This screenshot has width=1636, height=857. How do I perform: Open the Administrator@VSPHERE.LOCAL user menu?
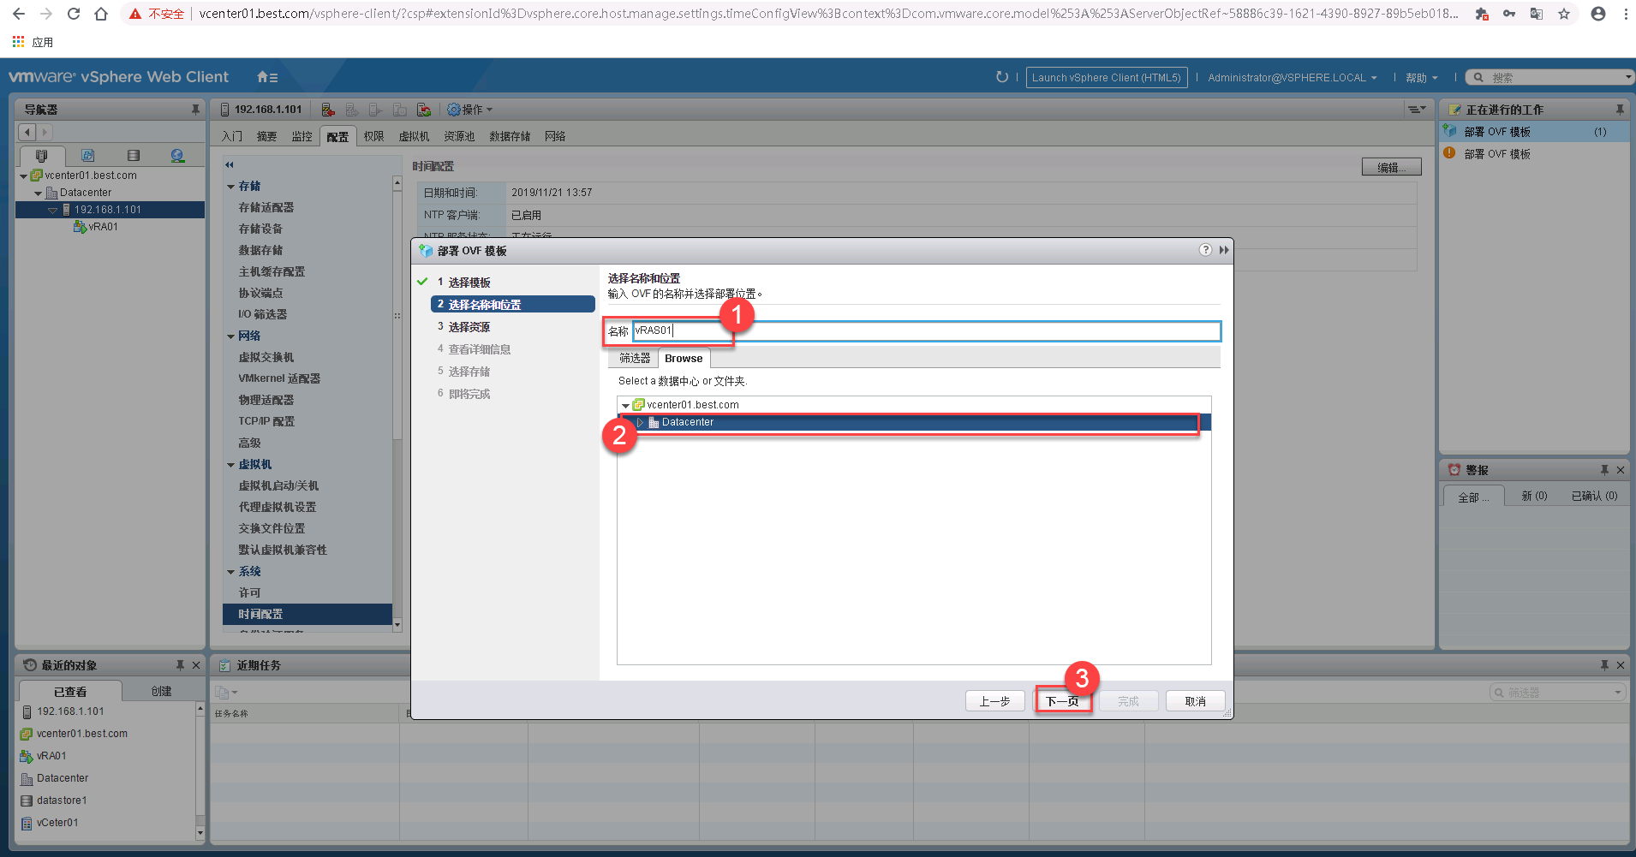1293,77
